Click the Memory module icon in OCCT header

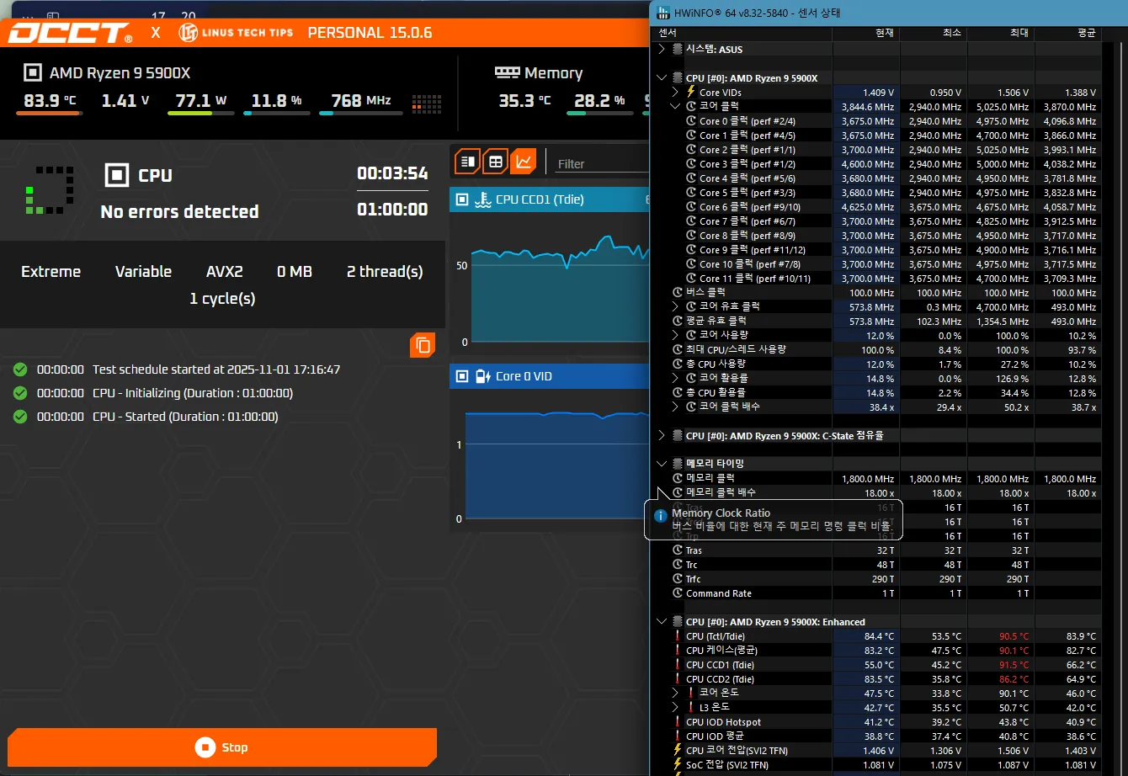point(507,73)
